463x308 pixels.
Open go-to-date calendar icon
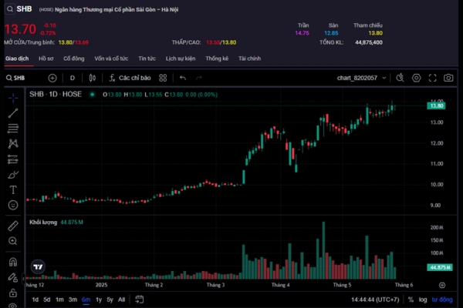pos(139,300)
